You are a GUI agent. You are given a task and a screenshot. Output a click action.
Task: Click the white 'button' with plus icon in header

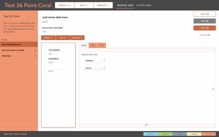pyautogui.click(x=64, y=5)
